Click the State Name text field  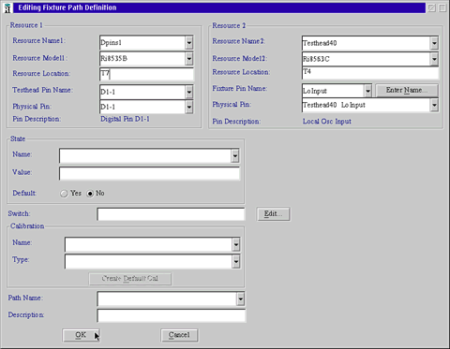click(x=145, y=155)
